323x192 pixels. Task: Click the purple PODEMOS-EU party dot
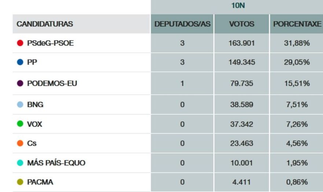(x=20, y=83)
